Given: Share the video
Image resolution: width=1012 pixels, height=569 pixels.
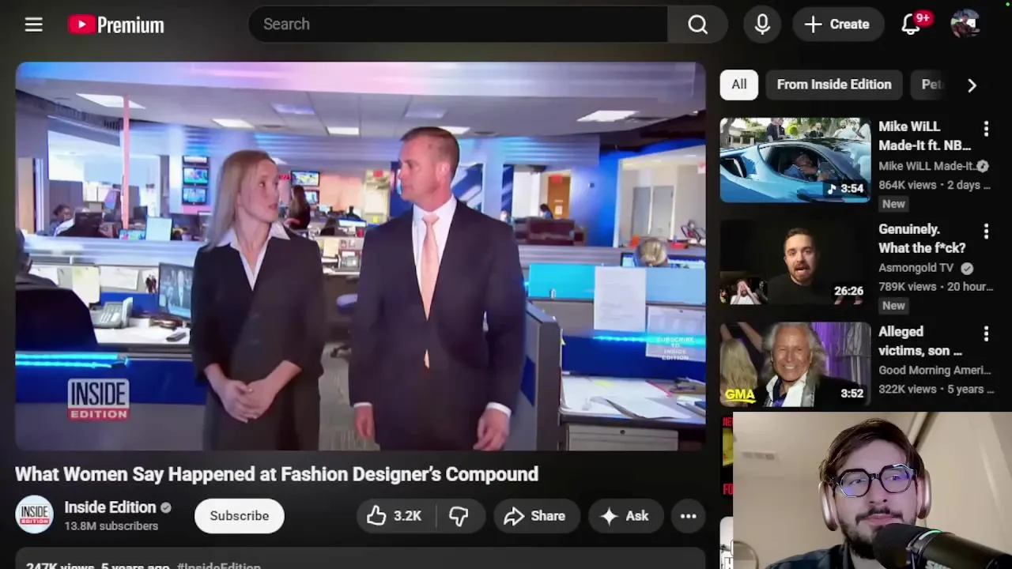Looking at the screenshot, I should (x=535, y=516).
